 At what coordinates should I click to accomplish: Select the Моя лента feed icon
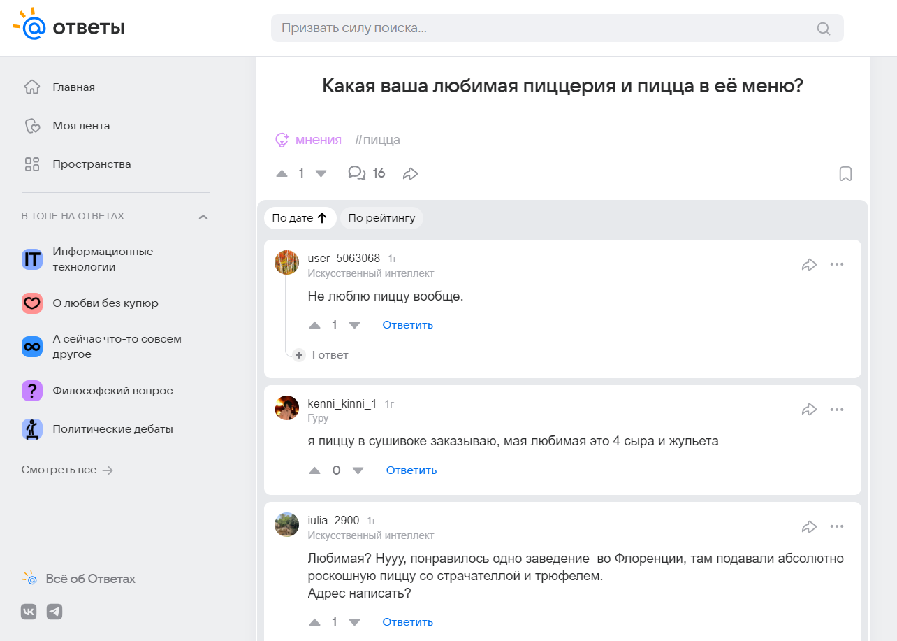point(32,125)
